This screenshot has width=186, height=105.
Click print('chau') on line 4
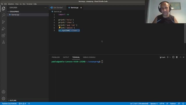(66, 22)
